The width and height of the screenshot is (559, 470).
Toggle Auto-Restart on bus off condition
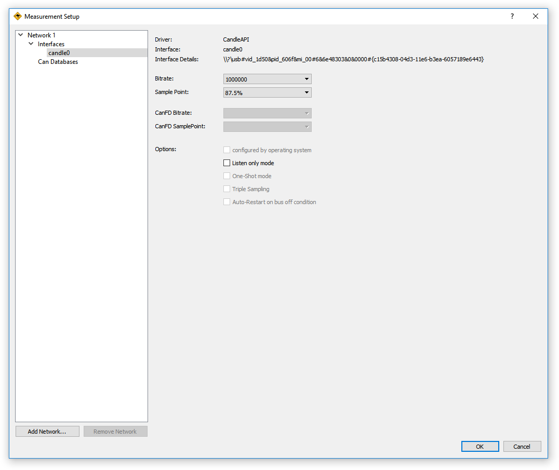click(227, 202)
